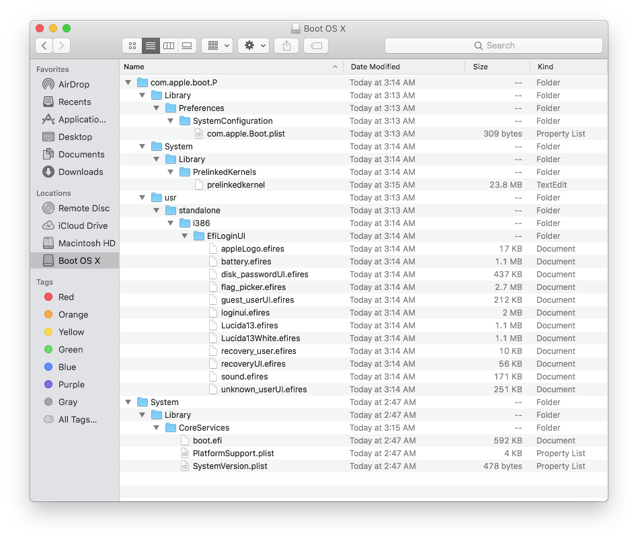The height and width of the screenshot is (541, 638).
Task: Select unknown_userUI.efires file
Action: 363,390
